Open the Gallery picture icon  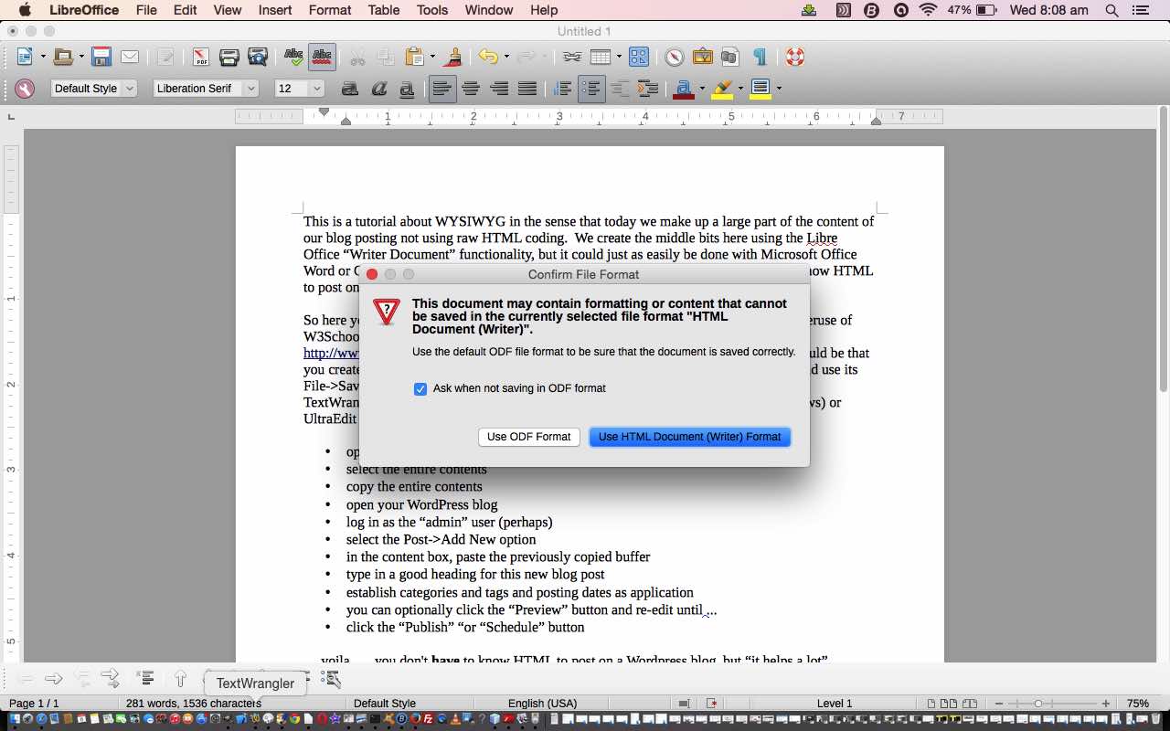click(x=702, y=57)
